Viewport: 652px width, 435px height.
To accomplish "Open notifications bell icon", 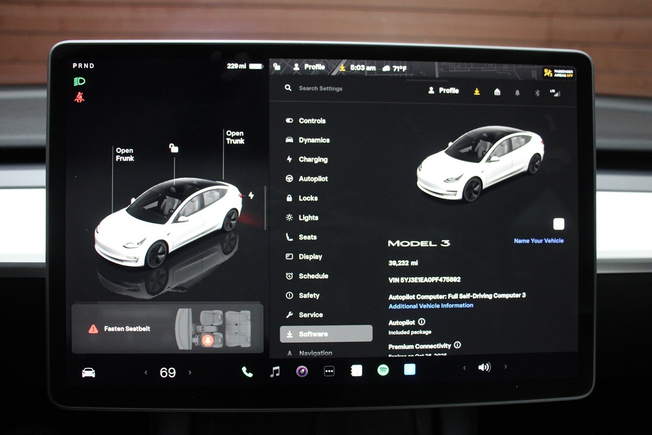I will pos(517,92).
